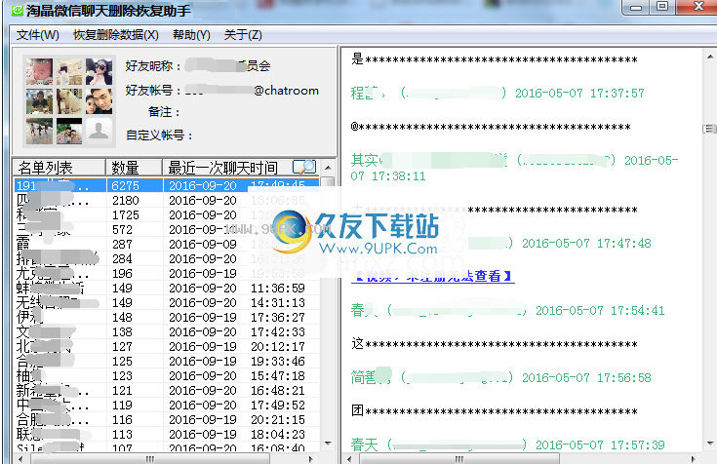Click the contact list down scroll arrow
The image size is (717, 464).
click(328, 443)
